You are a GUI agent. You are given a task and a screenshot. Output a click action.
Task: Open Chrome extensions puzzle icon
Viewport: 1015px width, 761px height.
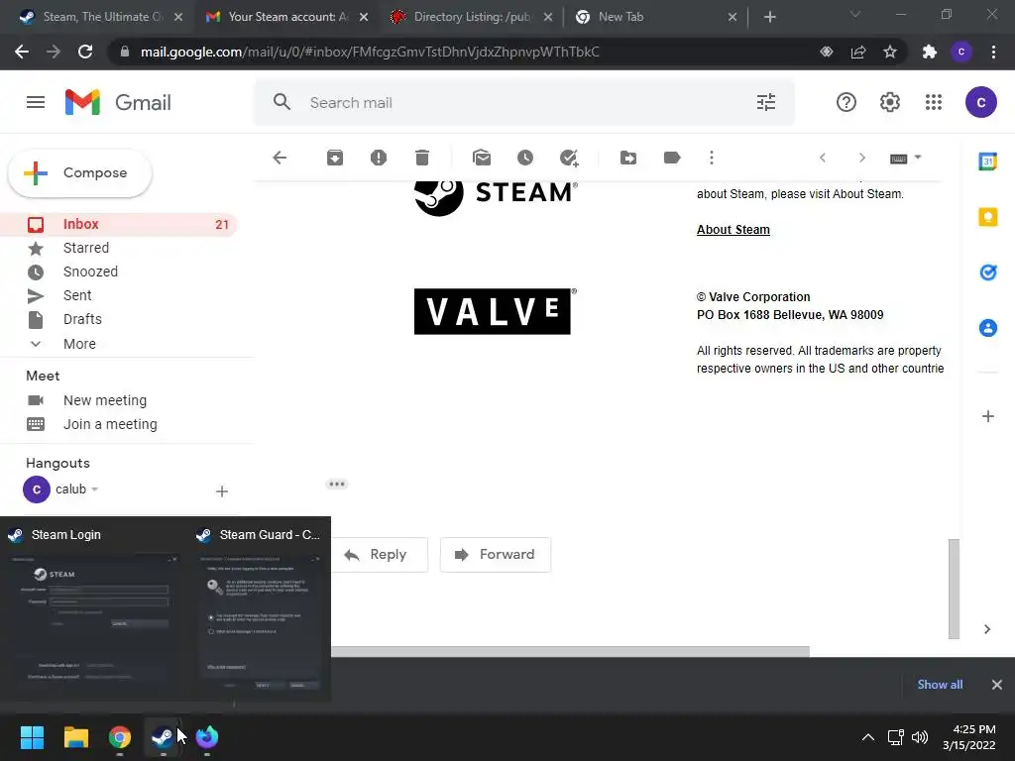click(x=929, y=52)
